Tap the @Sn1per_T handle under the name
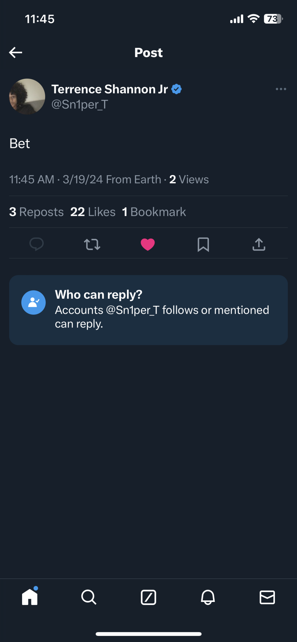297x642 pixels. click(80, 105)
